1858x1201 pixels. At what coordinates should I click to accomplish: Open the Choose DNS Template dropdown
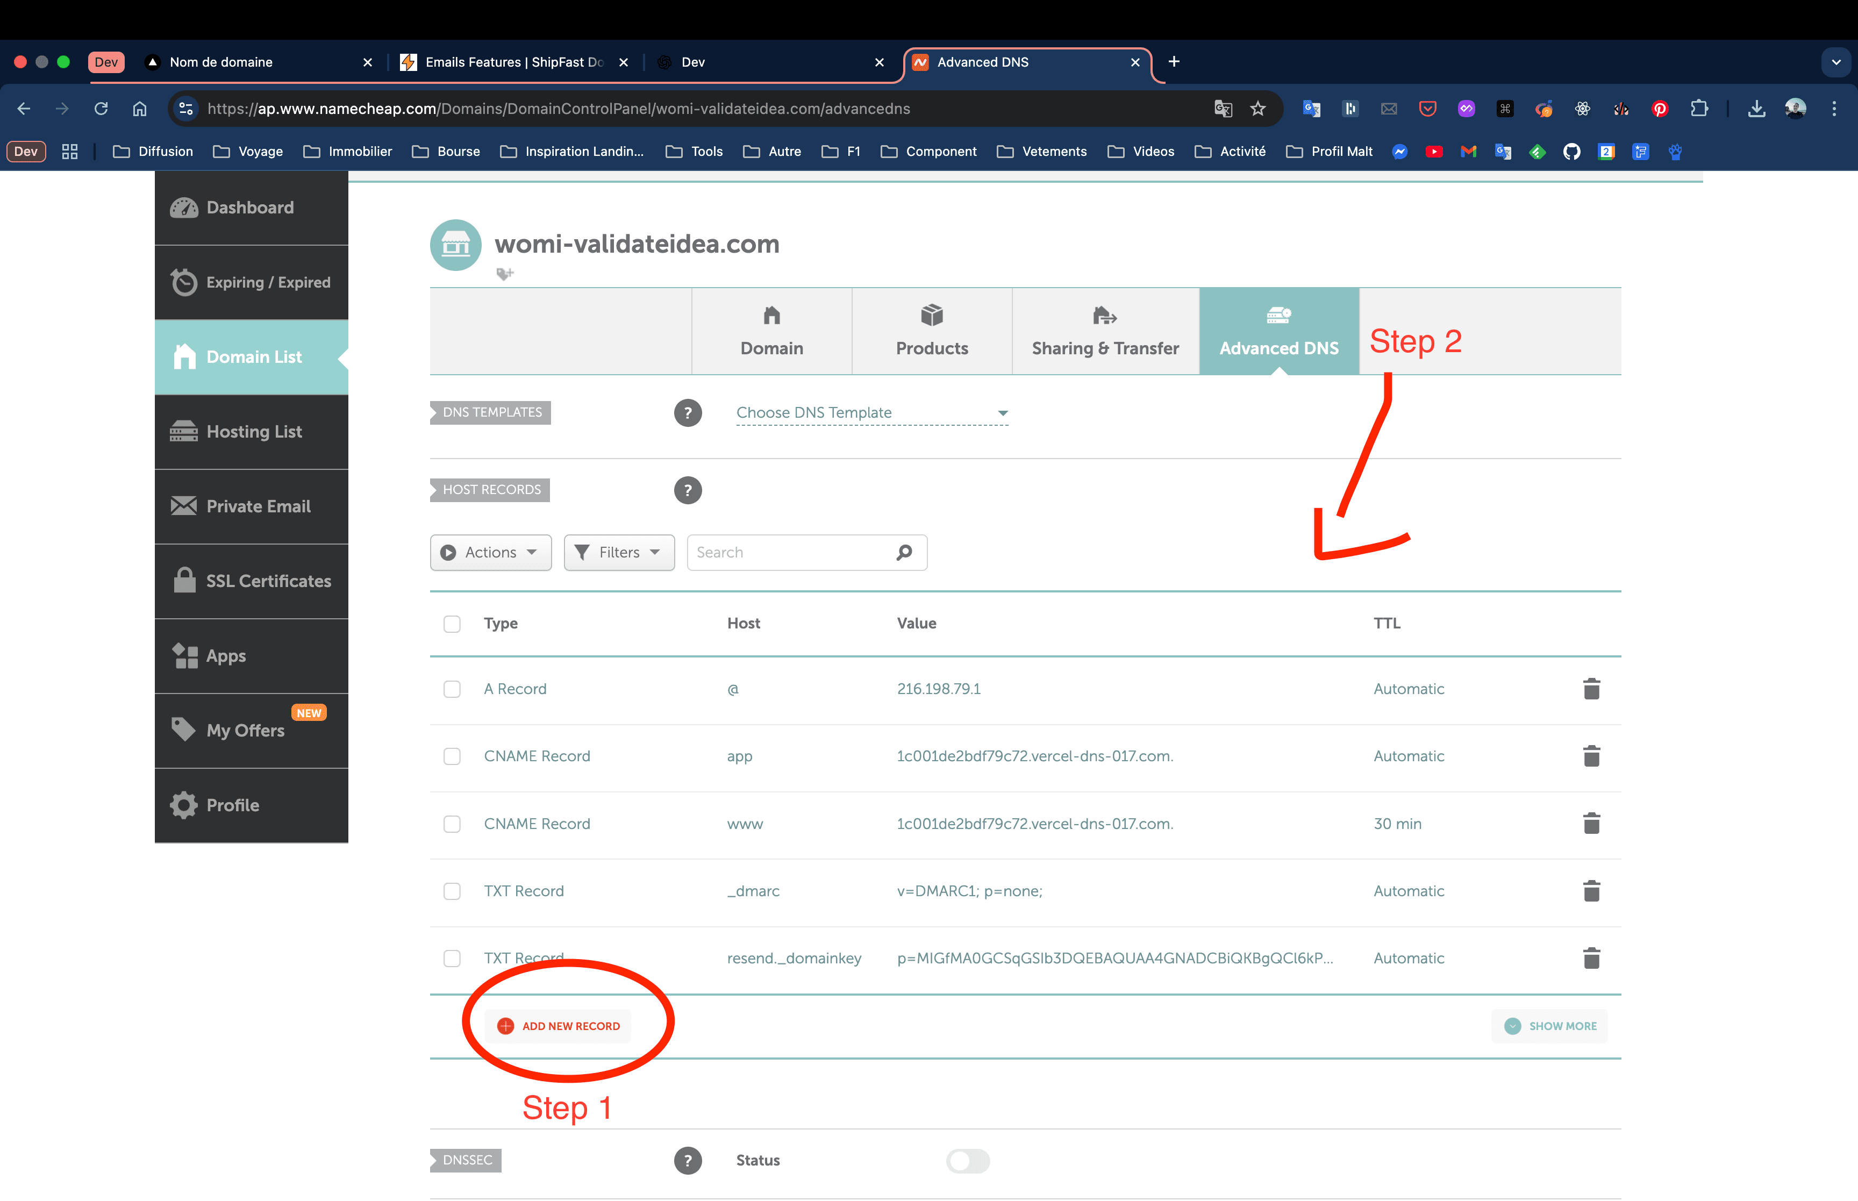pyautogui.click(x=871, y=412)
